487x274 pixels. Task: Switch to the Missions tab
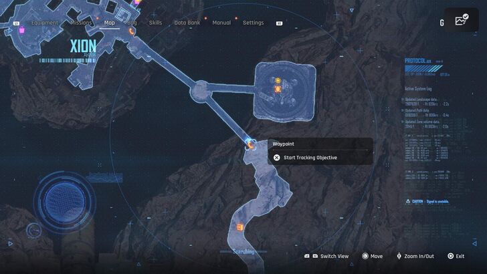81,23
